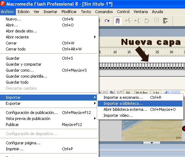Viewport: 185px width, 157px height.
Task: Open the Comandos menu
Action: click(104, 12)
